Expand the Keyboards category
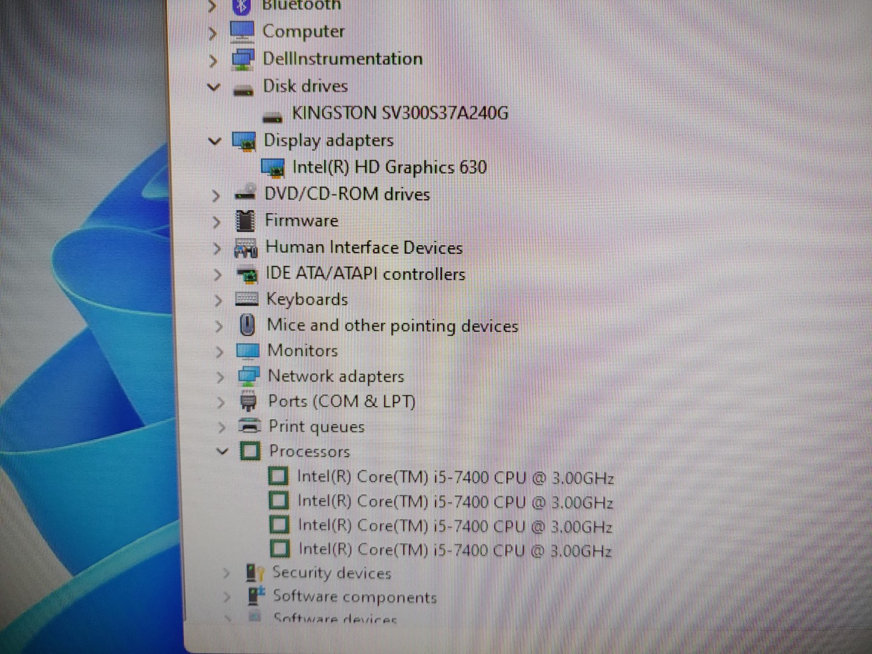Screen dimensions: 872x654 219,300
